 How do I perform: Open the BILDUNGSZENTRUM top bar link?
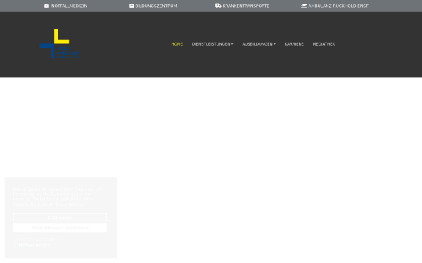156,6
